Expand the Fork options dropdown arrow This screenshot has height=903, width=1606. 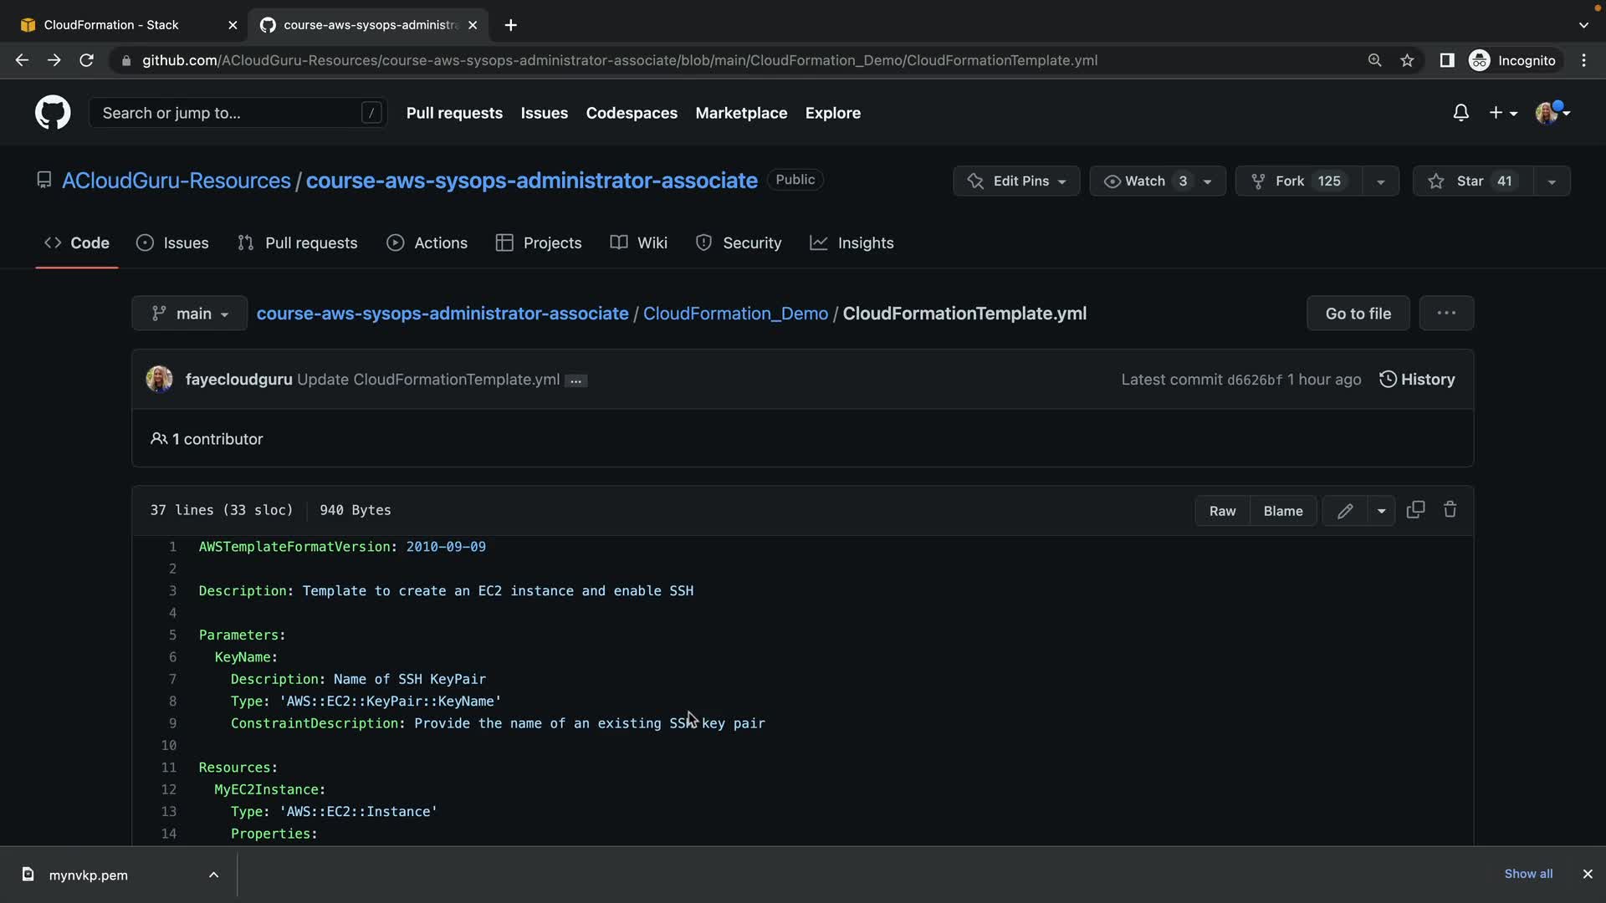pos(1381,181)
